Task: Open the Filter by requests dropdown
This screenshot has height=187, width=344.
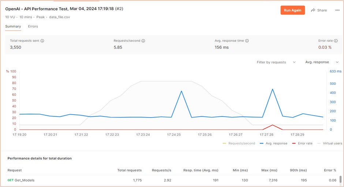Action: point(276,62)
